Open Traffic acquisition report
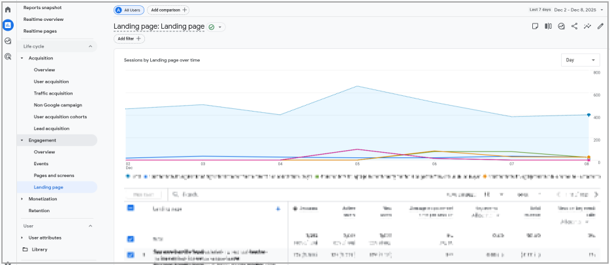610x265 pixels. 53,93
